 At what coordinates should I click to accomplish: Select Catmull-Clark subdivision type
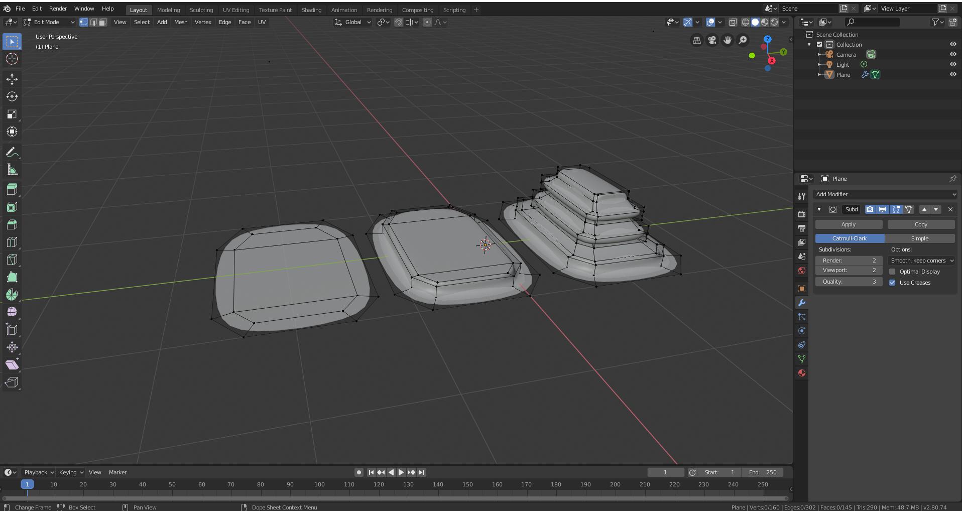pos(850,238)
